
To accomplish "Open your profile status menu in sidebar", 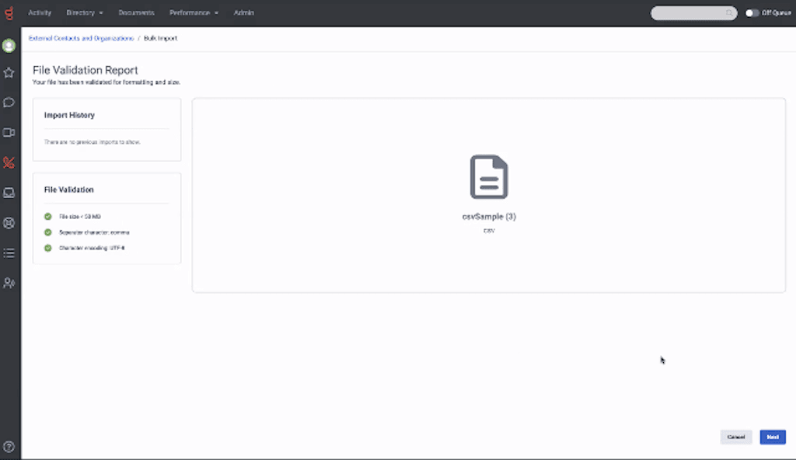I will 9,45.
